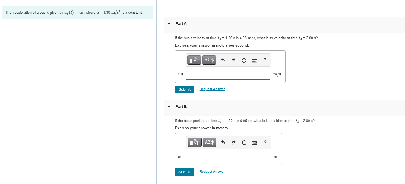
Task: Open the Greek letters ΑΣΦ menu in Part B
Action: click(x=209, y=142)
